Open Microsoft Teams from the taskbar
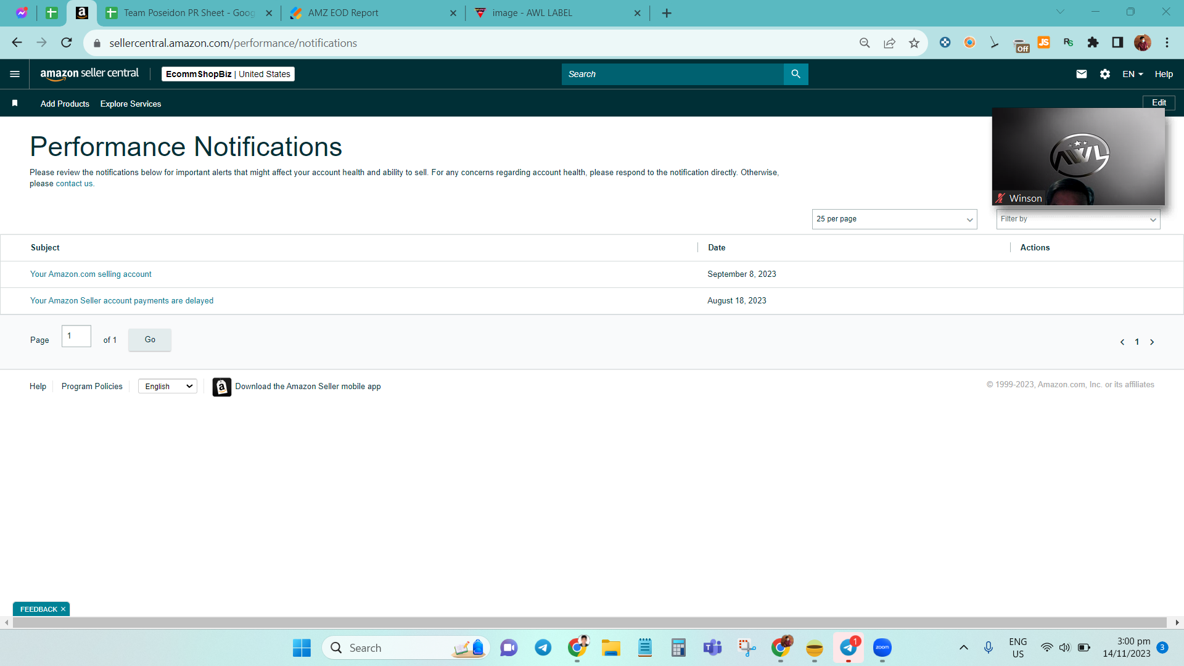The width and height of the screenshot is (1184, 666). pos(712,647)
